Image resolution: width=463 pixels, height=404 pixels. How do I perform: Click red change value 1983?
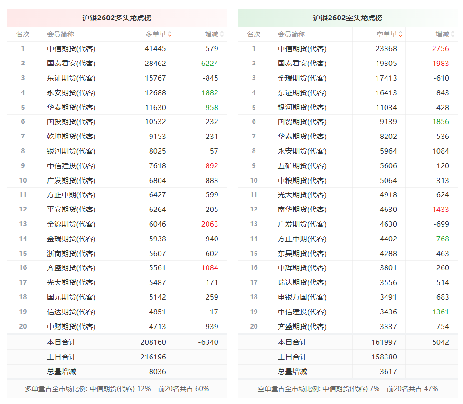[x=441, y=64]
